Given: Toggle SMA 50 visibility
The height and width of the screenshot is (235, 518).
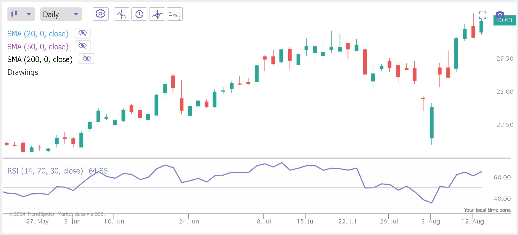Looking at the screenshot, I should coord(83,46).
